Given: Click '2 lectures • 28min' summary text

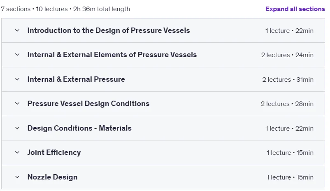Looking at the screenshot, I should (287, 104).
